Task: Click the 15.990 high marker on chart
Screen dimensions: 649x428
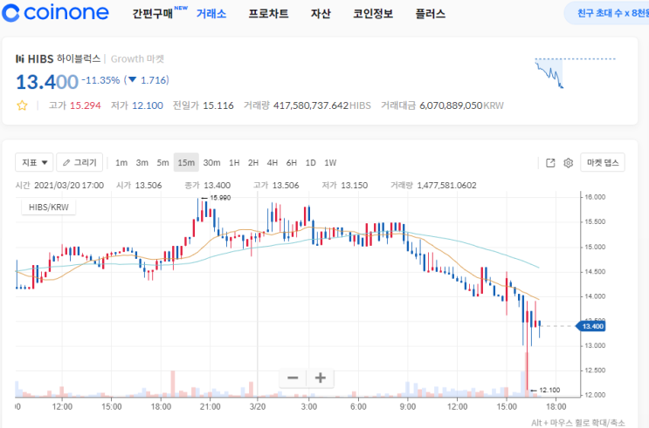Action: [220, 198]
